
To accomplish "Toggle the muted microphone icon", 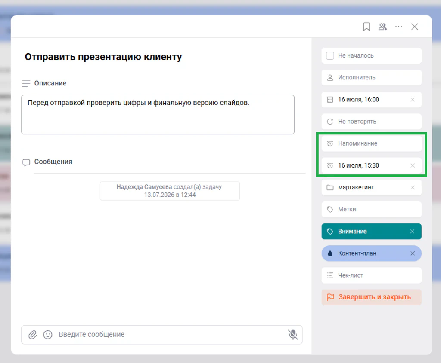I will coord(293,334).
